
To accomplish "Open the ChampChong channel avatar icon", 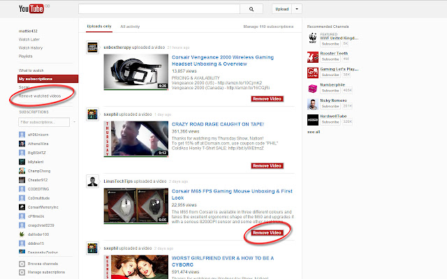I will point(22,171).
